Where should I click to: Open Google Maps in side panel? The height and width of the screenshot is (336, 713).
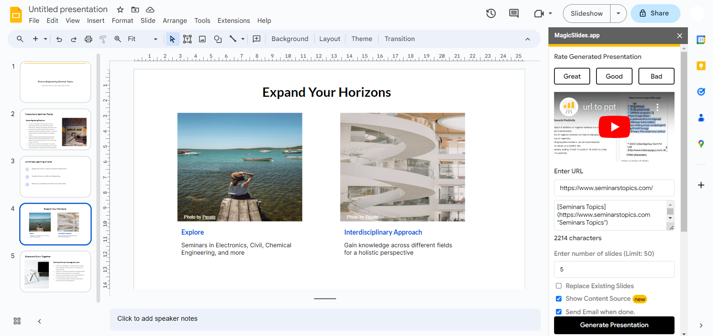[701, 144]
